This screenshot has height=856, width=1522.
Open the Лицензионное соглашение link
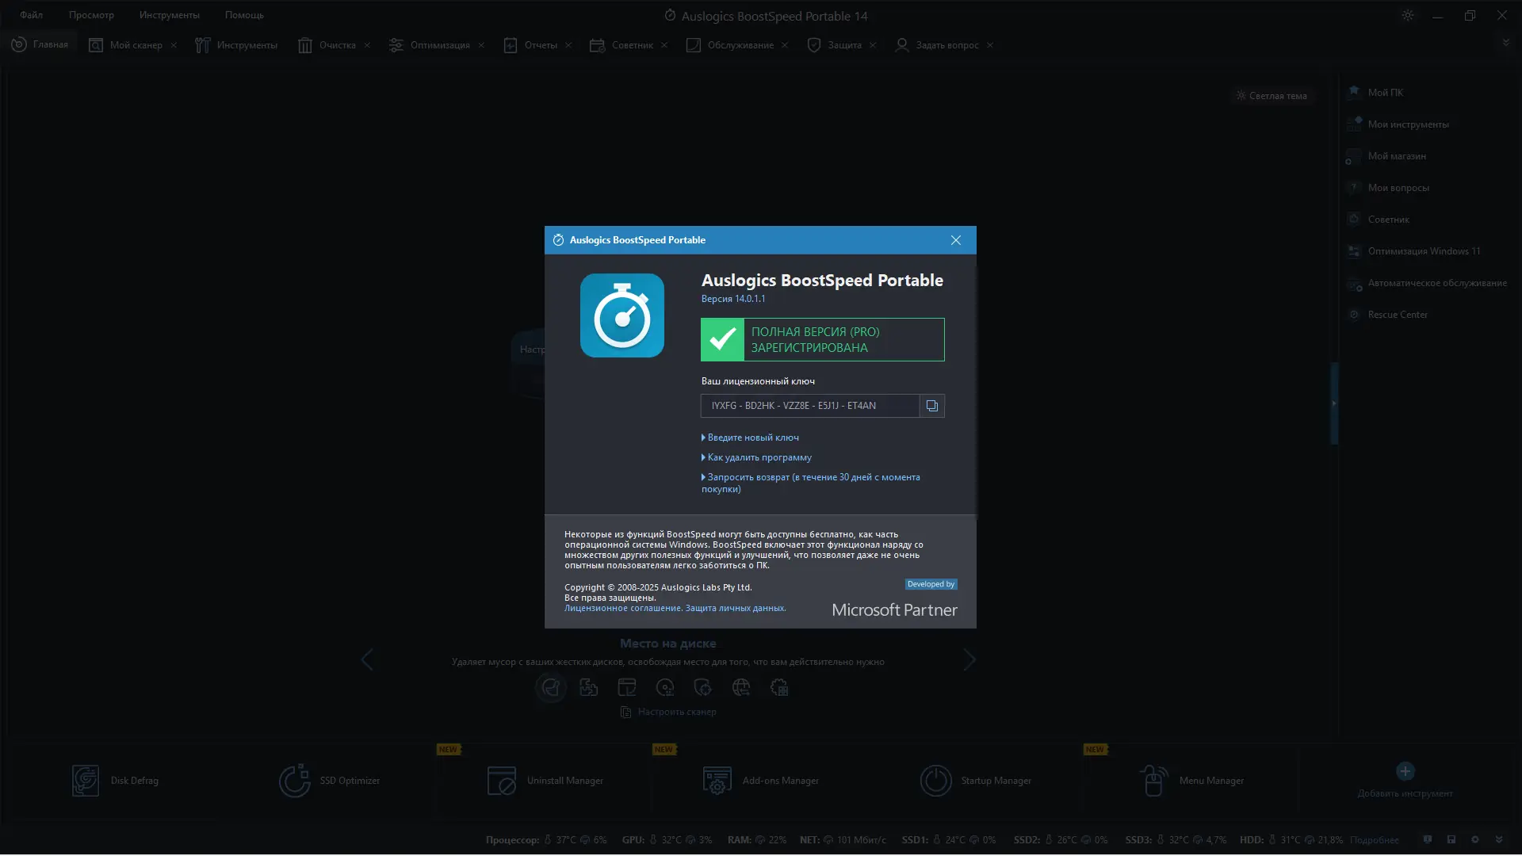click(622, 609)
